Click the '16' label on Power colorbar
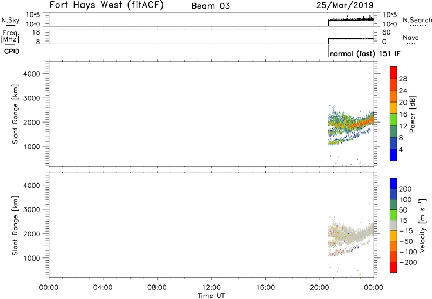This screenshot has width=432, height=299. tap(403, 114)
